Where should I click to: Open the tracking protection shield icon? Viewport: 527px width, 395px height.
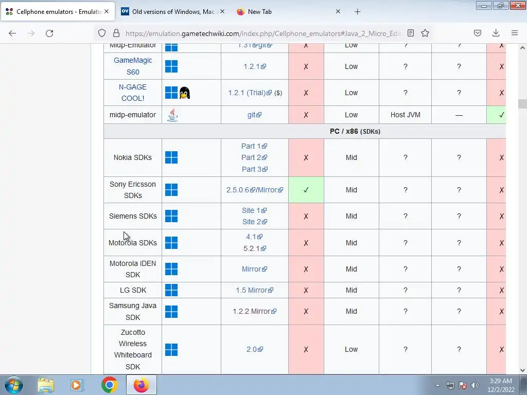click(x=102, y=33)
